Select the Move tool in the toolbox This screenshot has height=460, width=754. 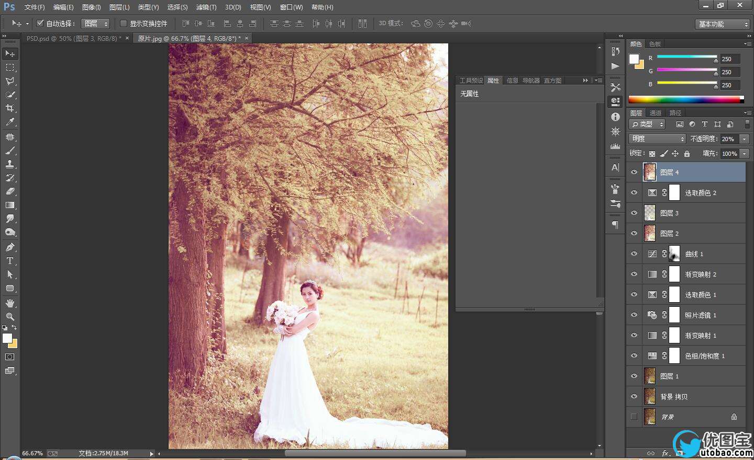click(x=10, y=54)
